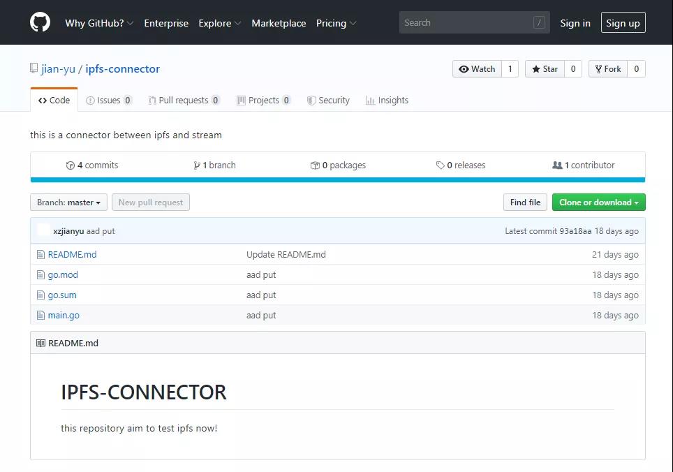Open the go.mod file

coord(63,274)
